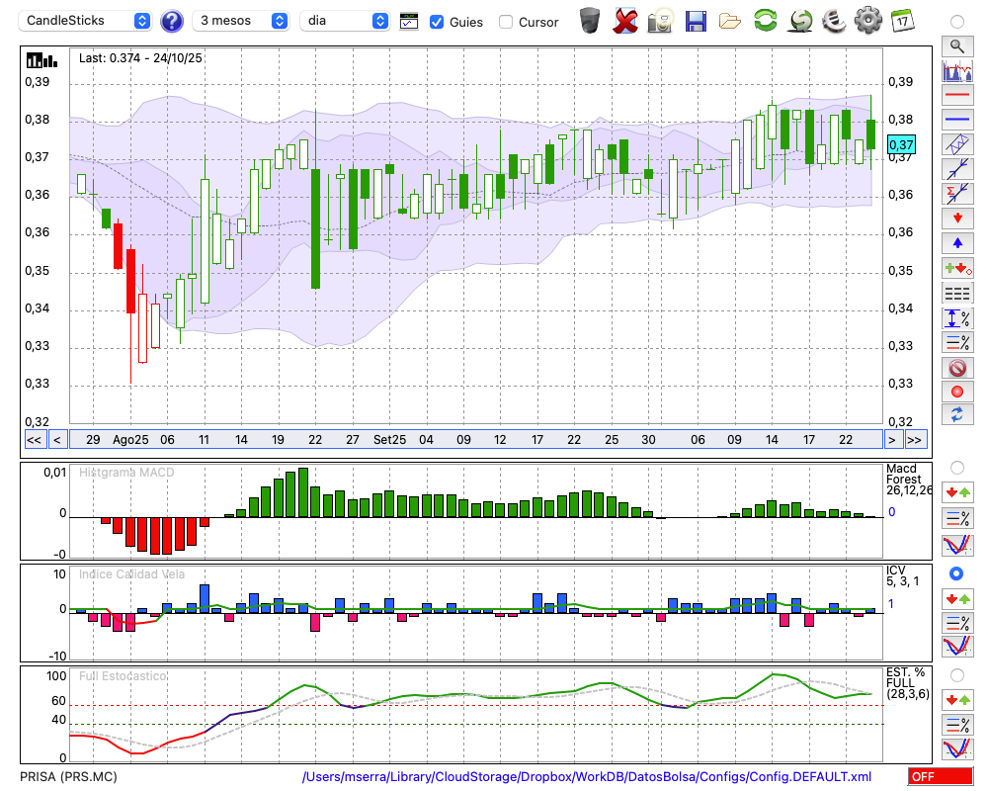
Task: Click the red down arrow marker tool
Action: [957, 219]
